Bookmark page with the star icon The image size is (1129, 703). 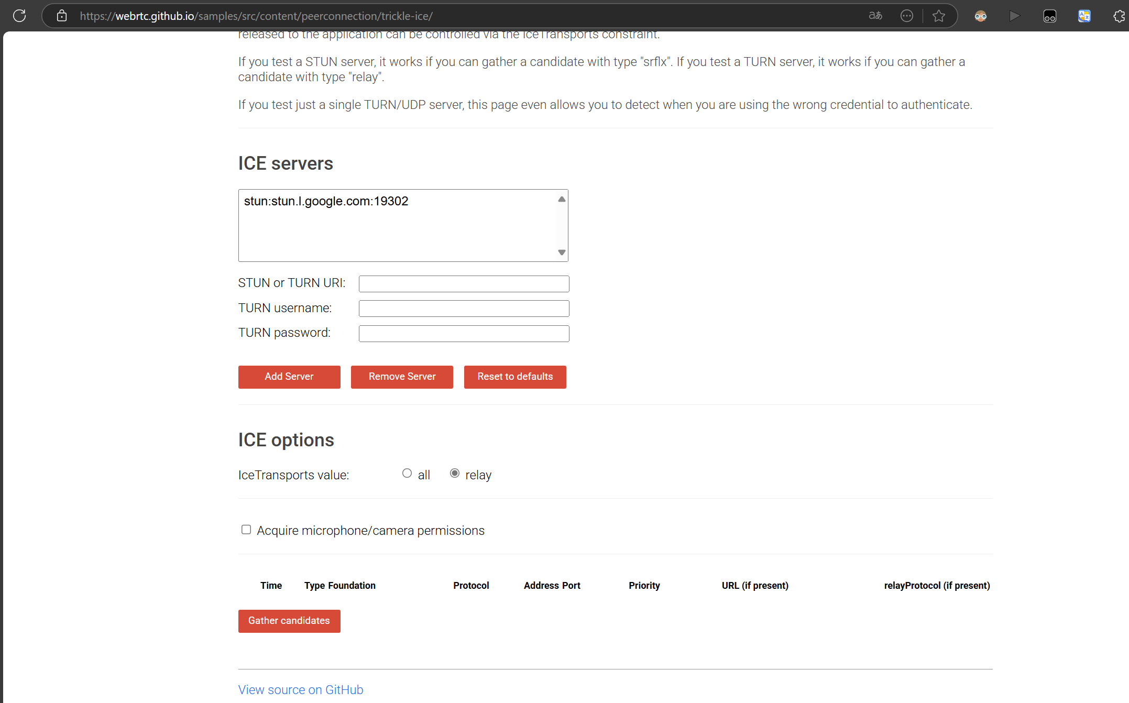939,16
